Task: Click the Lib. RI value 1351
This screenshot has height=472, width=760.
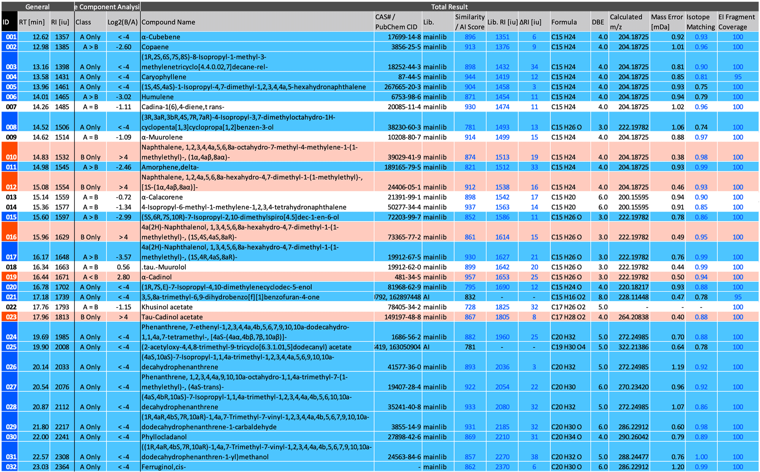Action: pyautogui.click(x=502, y=37)
